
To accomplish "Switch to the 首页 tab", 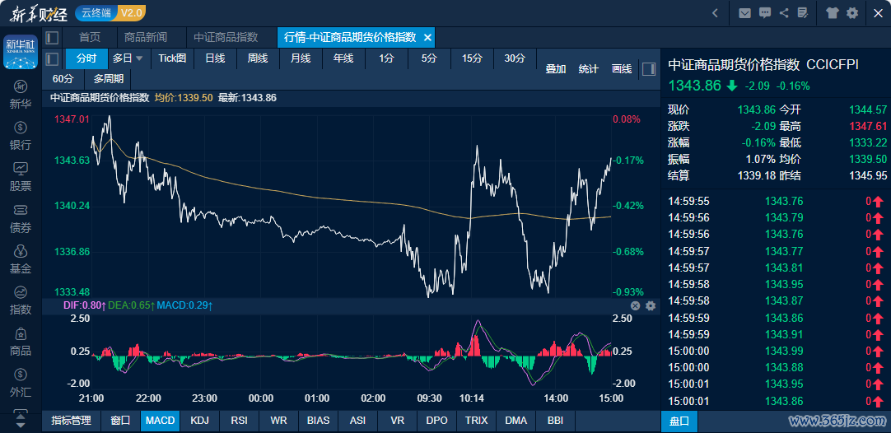I will click(90, 38).
